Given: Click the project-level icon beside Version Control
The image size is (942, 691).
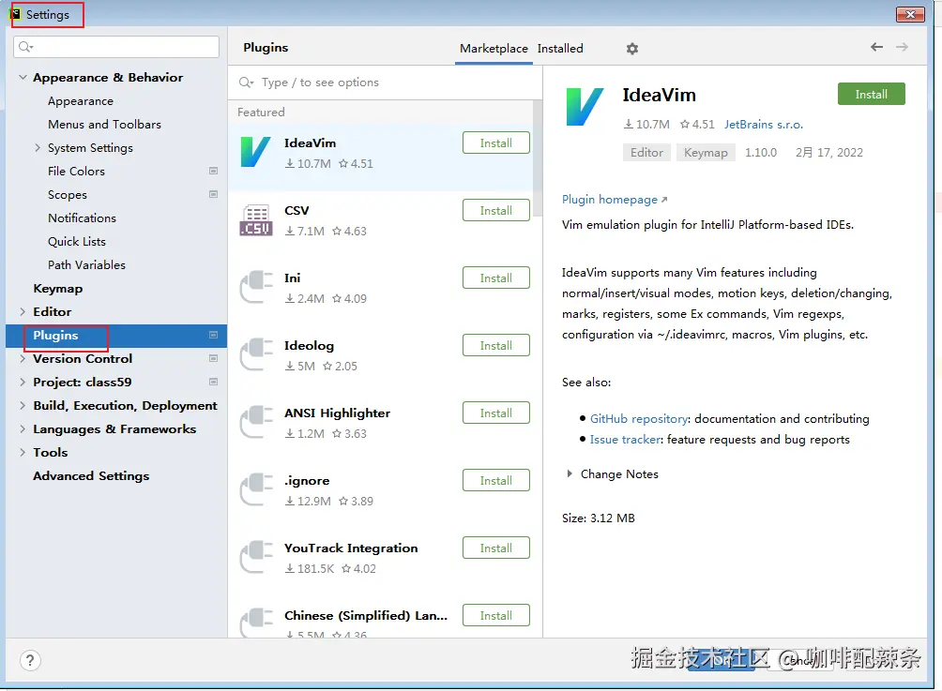Looking at the screenshot, I should pyautogui.click(x=213, y=358).
